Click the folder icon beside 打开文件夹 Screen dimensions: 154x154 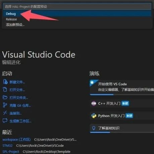(5, 97)
